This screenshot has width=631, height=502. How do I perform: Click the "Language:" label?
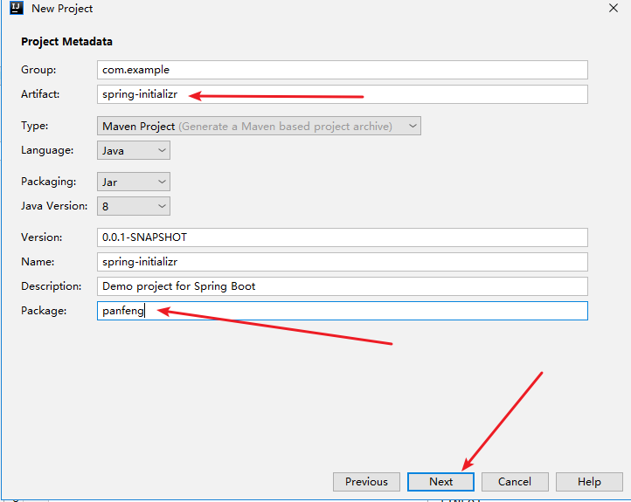tap(47, 150)
